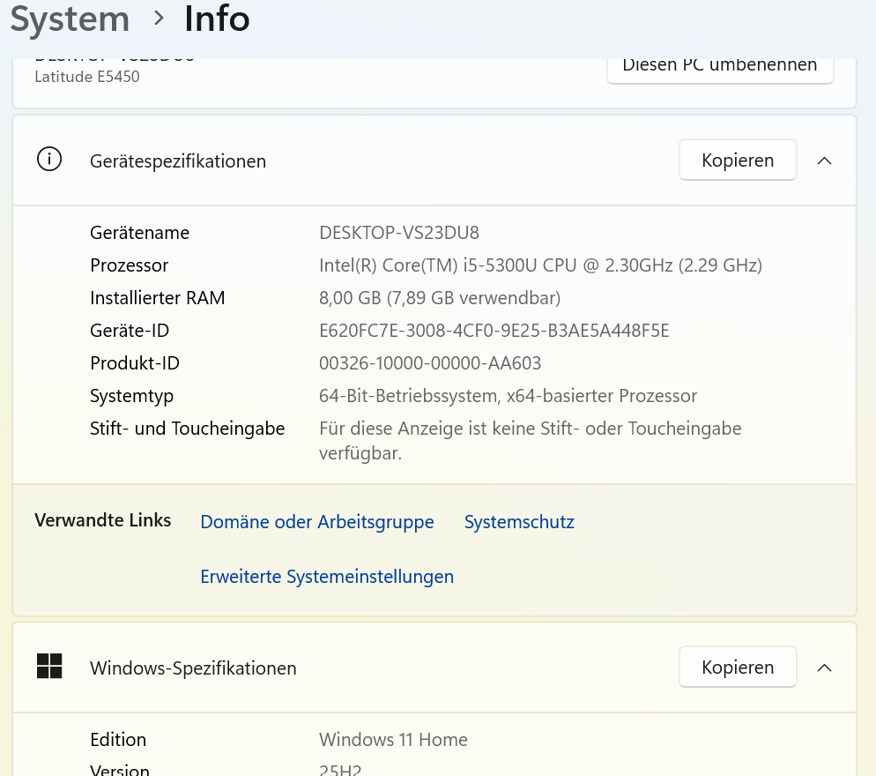Select the 64-Bit-Betriebssystem value
Viewport: 876px width, 776px height.
coord(508,396)
